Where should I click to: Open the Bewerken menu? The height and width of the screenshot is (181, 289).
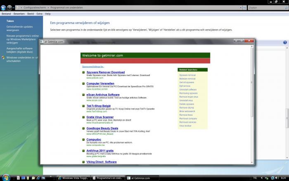(x=19, y=14)
